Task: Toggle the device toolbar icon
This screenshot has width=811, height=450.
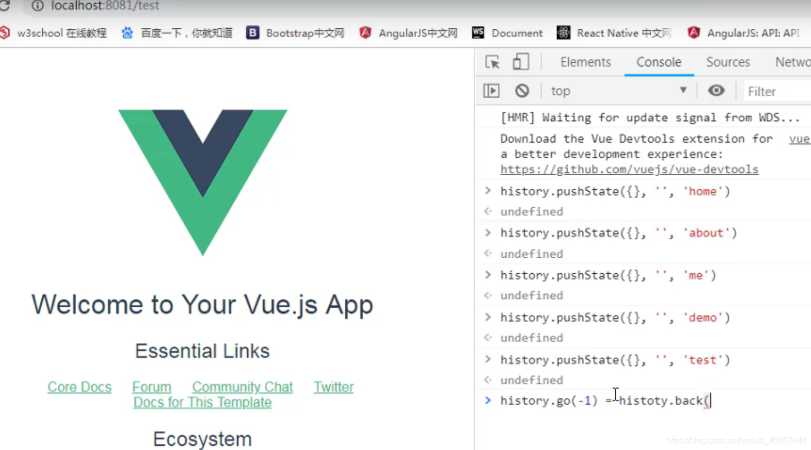Action: 520,62
